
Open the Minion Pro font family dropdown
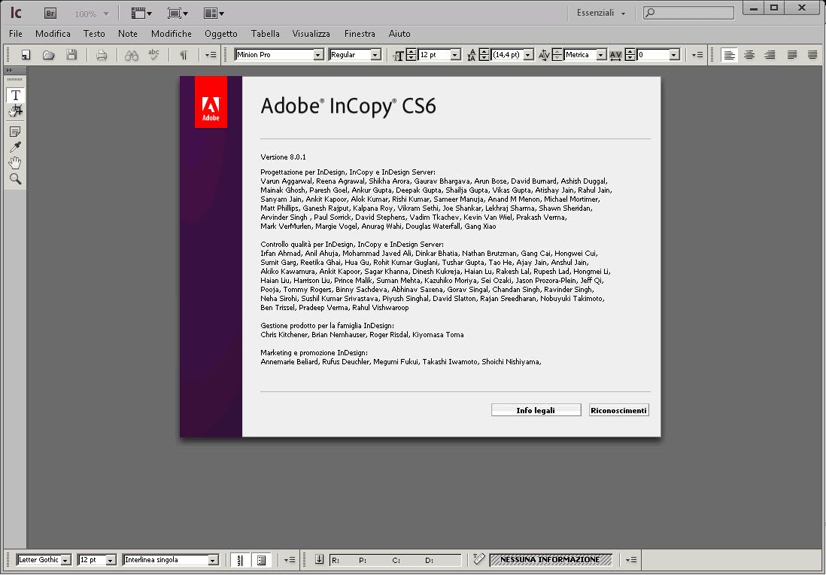[317, 55]
